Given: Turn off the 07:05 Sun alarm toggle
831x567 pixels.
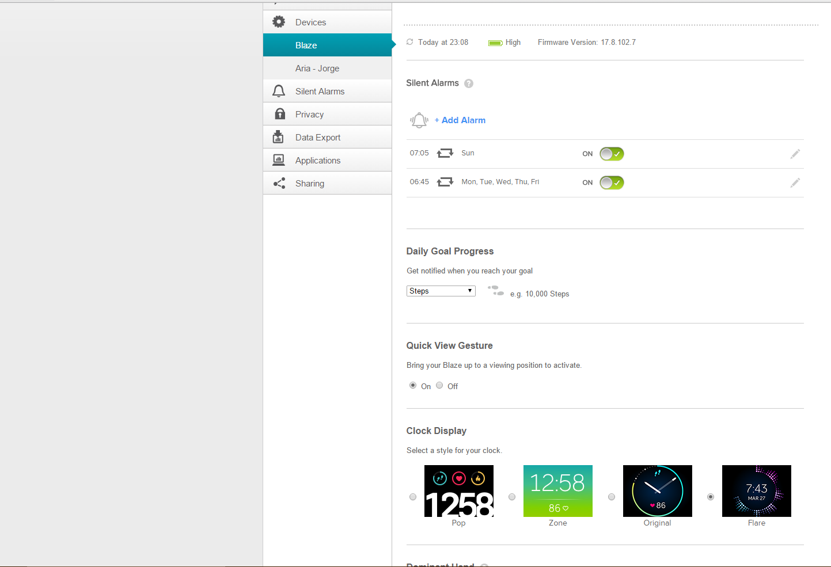Looking at the screenshot, I should click(612, 154).
